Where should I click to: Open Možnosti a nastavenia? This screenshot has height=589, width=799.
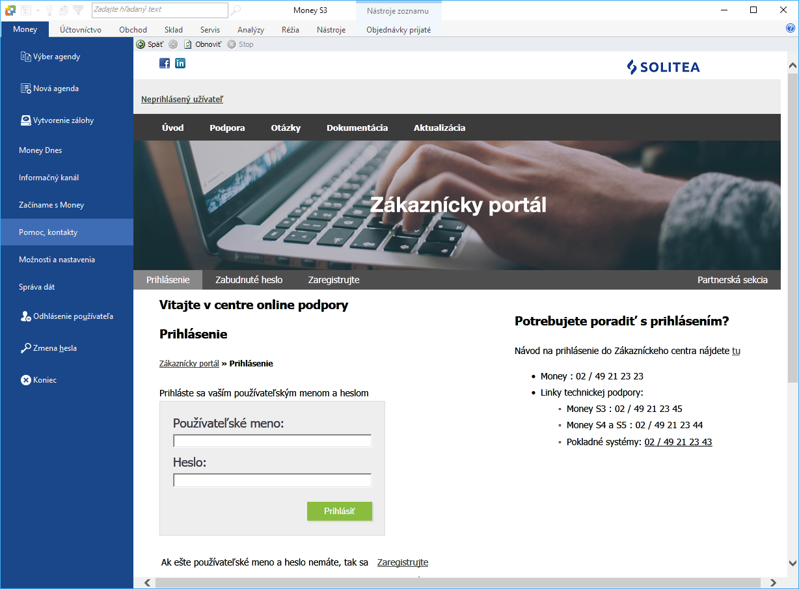click(x=66, y=260)
